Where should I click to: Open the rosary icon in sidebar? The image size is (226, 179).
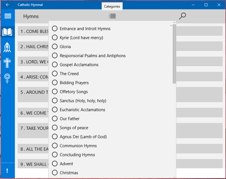7,78
